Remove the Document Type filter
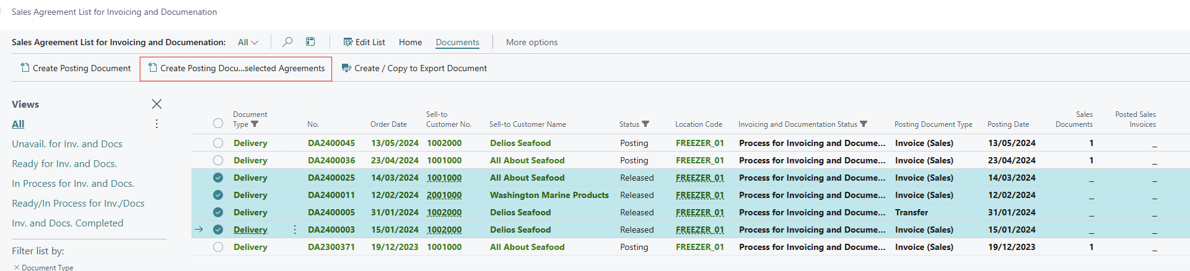 coord(17,267)
